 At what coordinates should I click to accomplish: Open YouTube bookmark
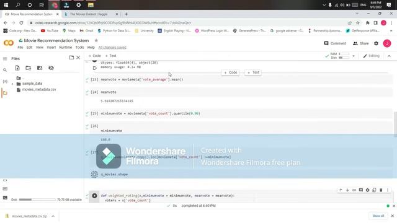tap(50, 30)
